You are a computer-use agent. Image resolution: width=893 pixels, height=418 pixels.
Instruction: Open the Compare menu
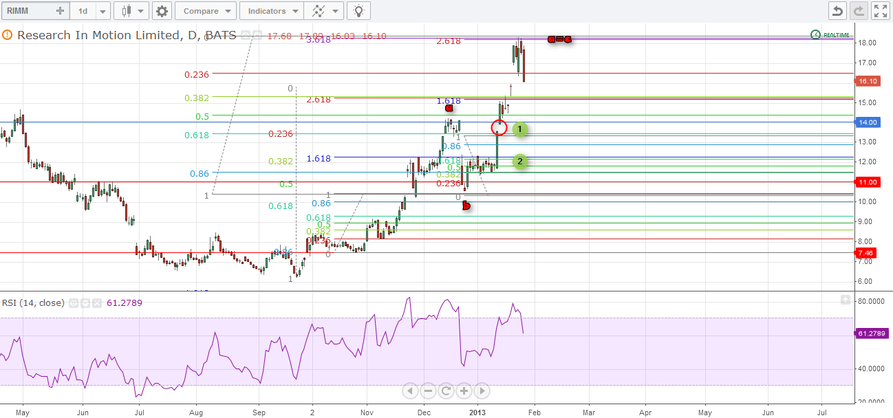pyautogui.click(x=206, y=11)
